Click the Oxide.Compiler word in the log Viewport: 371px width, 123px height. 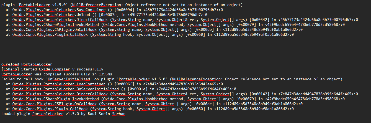(x=52, y=69)
